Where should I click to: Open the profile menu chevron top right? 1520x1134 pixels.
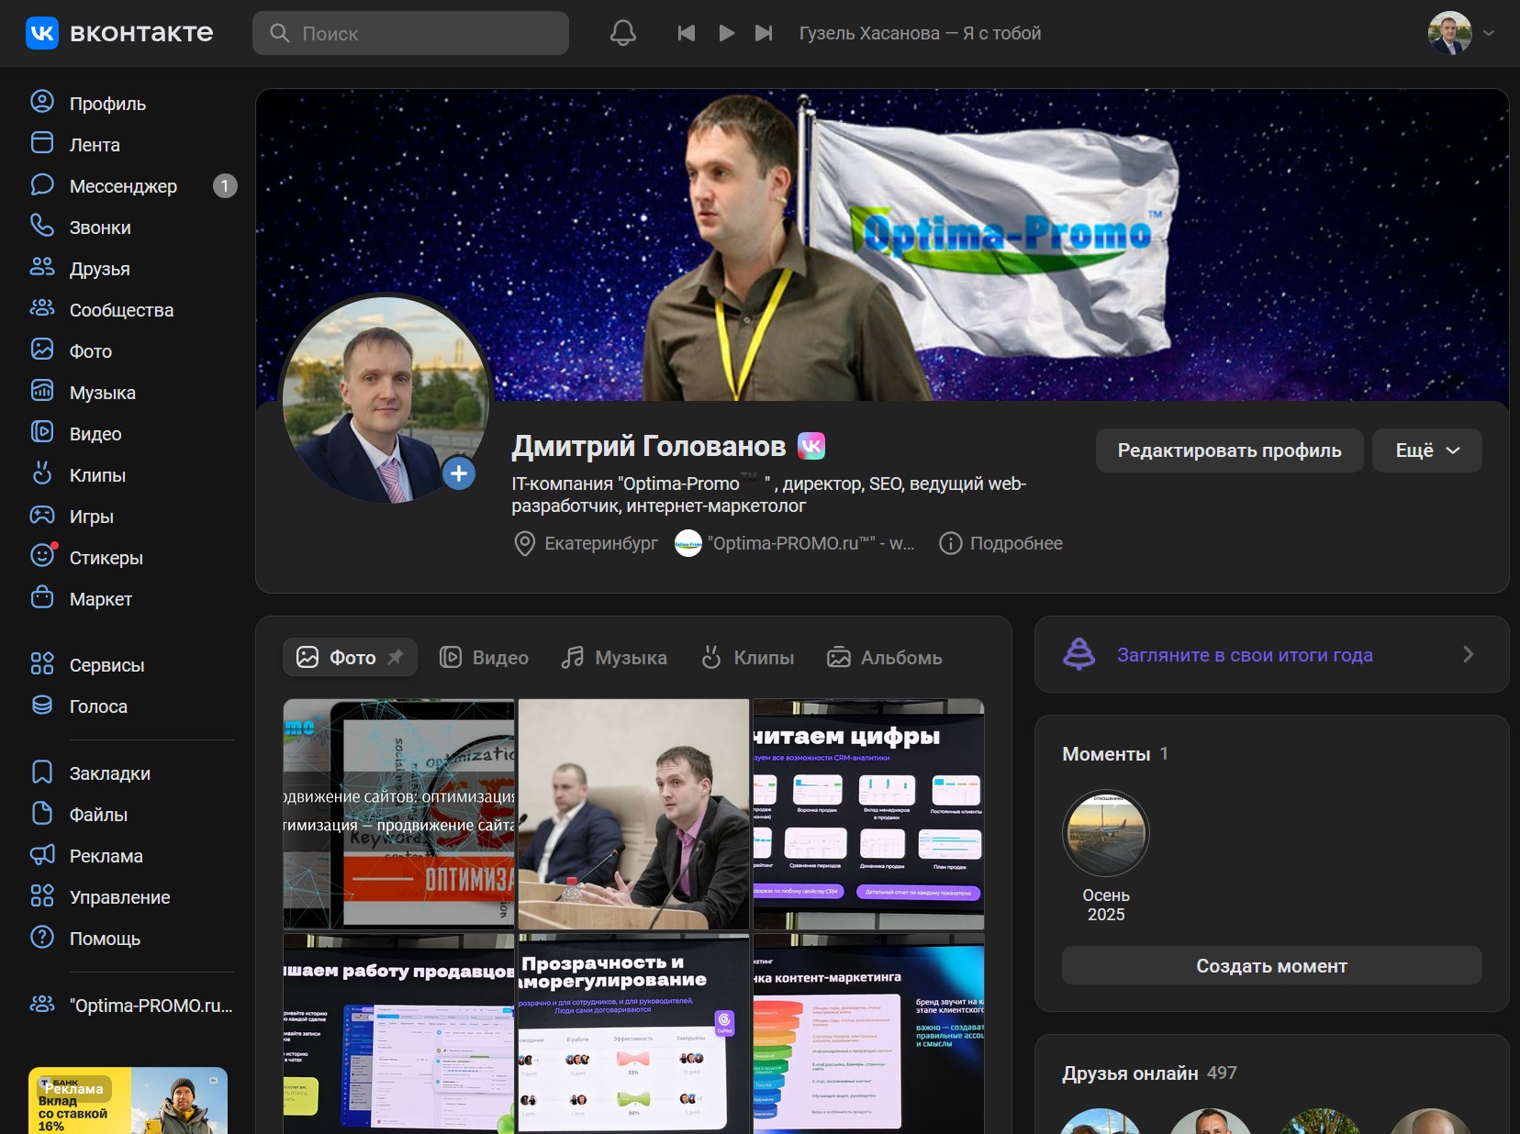1487,33
